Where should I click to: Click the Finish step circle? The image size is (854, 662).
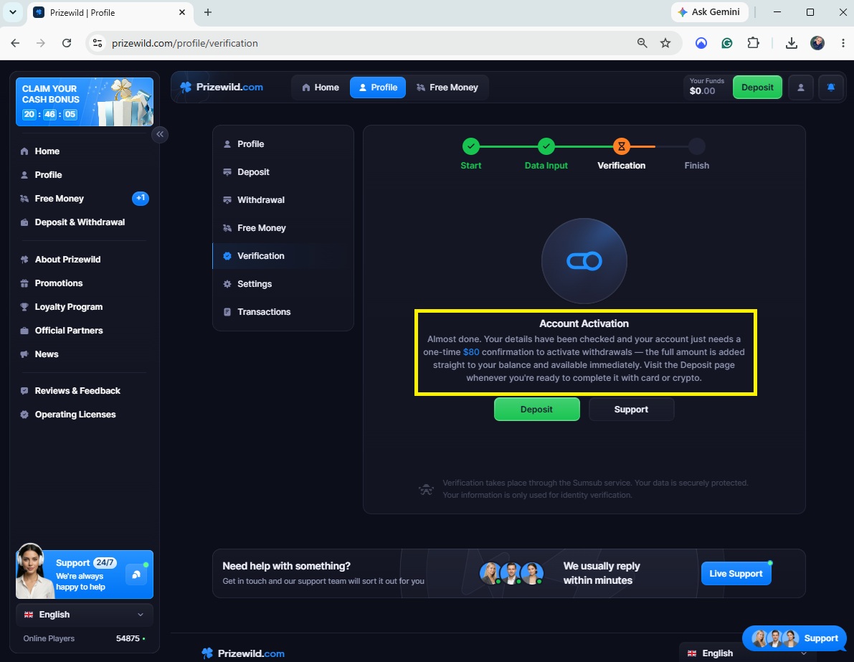point(696,146)
